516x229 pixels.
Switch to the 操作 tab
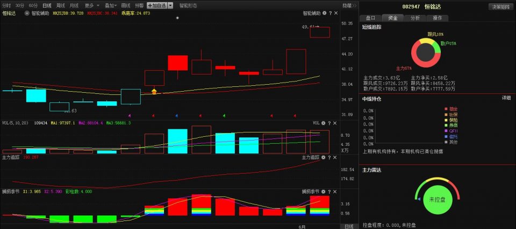pos(438,18)
